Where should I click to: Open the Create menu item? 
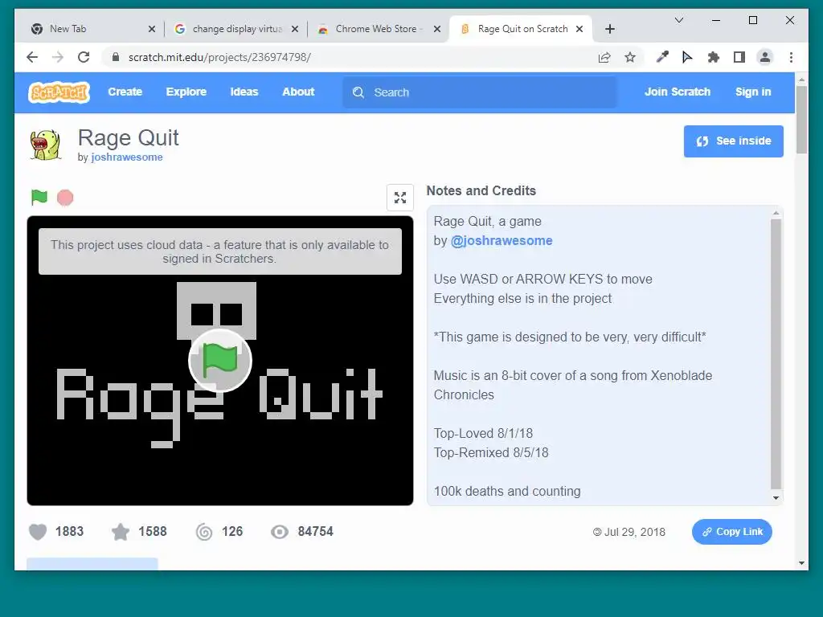click(x=125, y=92)
